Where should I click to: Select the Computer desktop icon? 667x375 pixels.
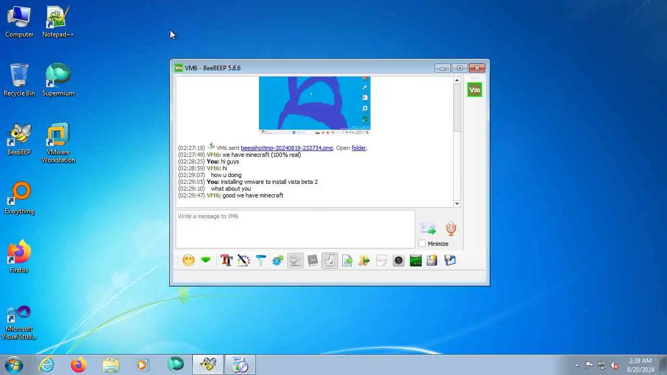click(x=19, y=22)
